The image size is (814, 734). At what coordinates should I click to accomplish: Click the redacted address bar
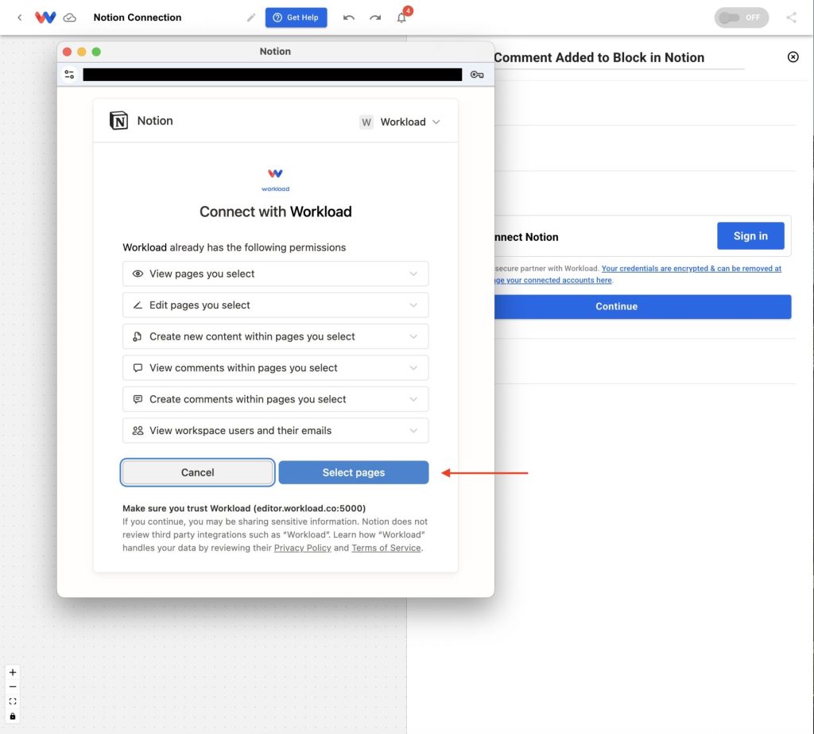click(272, 75)
